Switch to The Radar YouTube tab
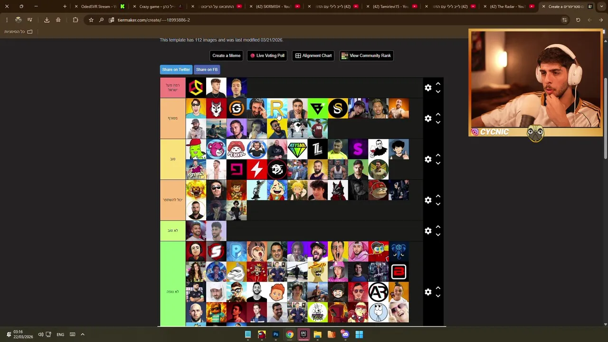 tap(507, 7)
